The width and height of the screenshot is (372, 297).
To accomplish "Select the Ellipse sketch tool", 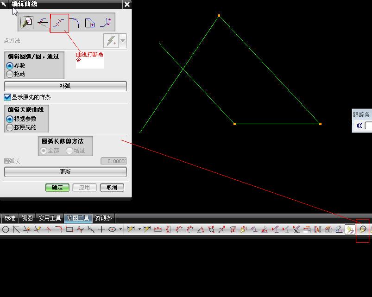I will click(x=112, y=229).
